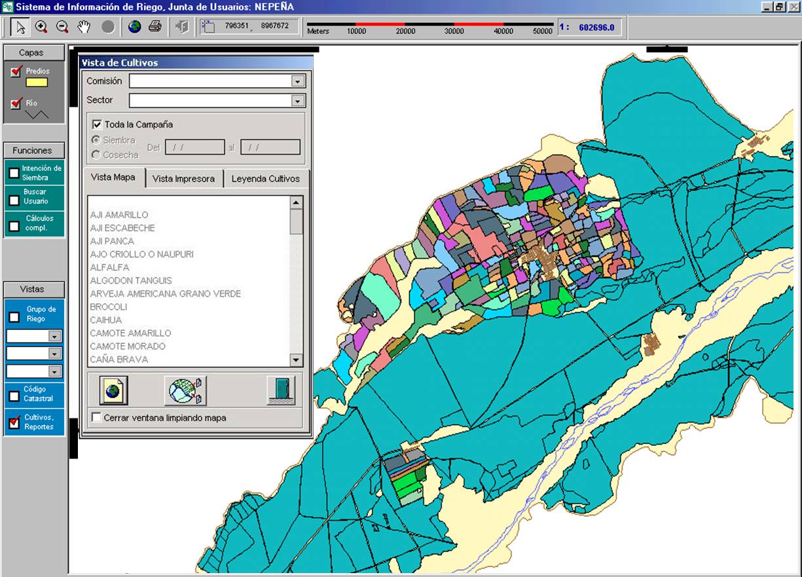Toggle the Predios layer visibility checkbox
802x577 pixels.
16,71
